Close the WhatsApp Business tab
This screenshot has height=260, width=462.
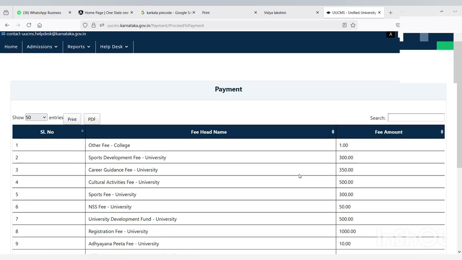pos(70,13)
